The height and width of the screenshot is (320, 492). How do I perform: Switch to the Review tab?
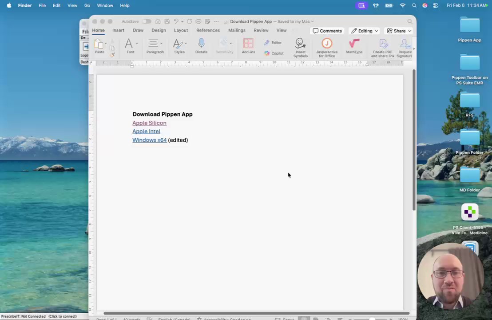click(261, 31)
